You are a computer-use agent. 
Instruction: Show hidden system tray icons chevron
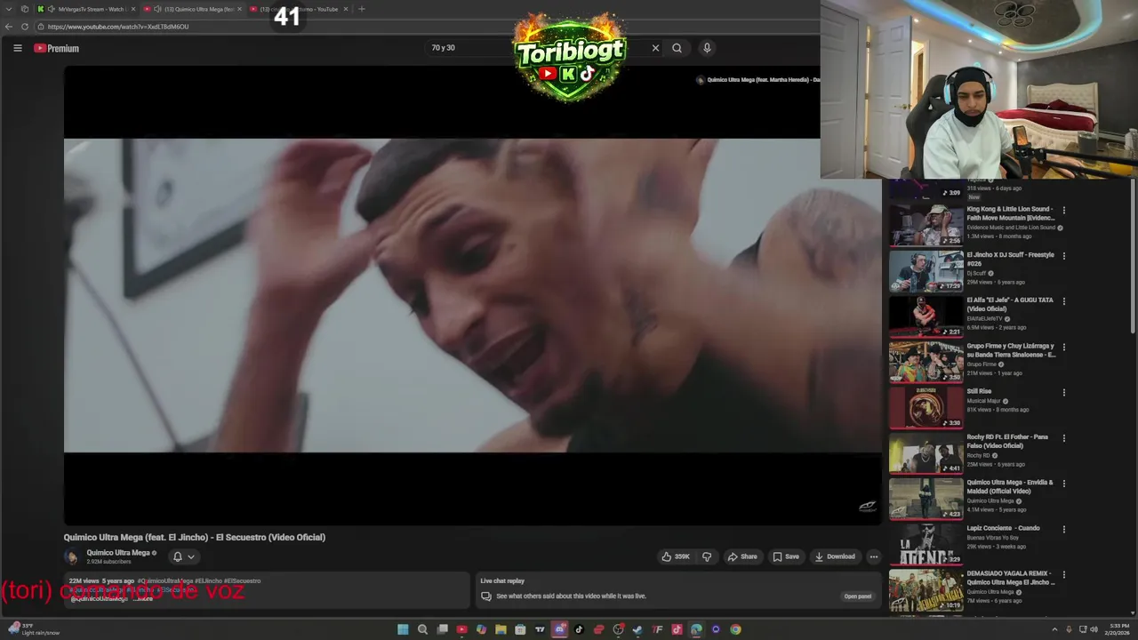tap(1055, 629)
